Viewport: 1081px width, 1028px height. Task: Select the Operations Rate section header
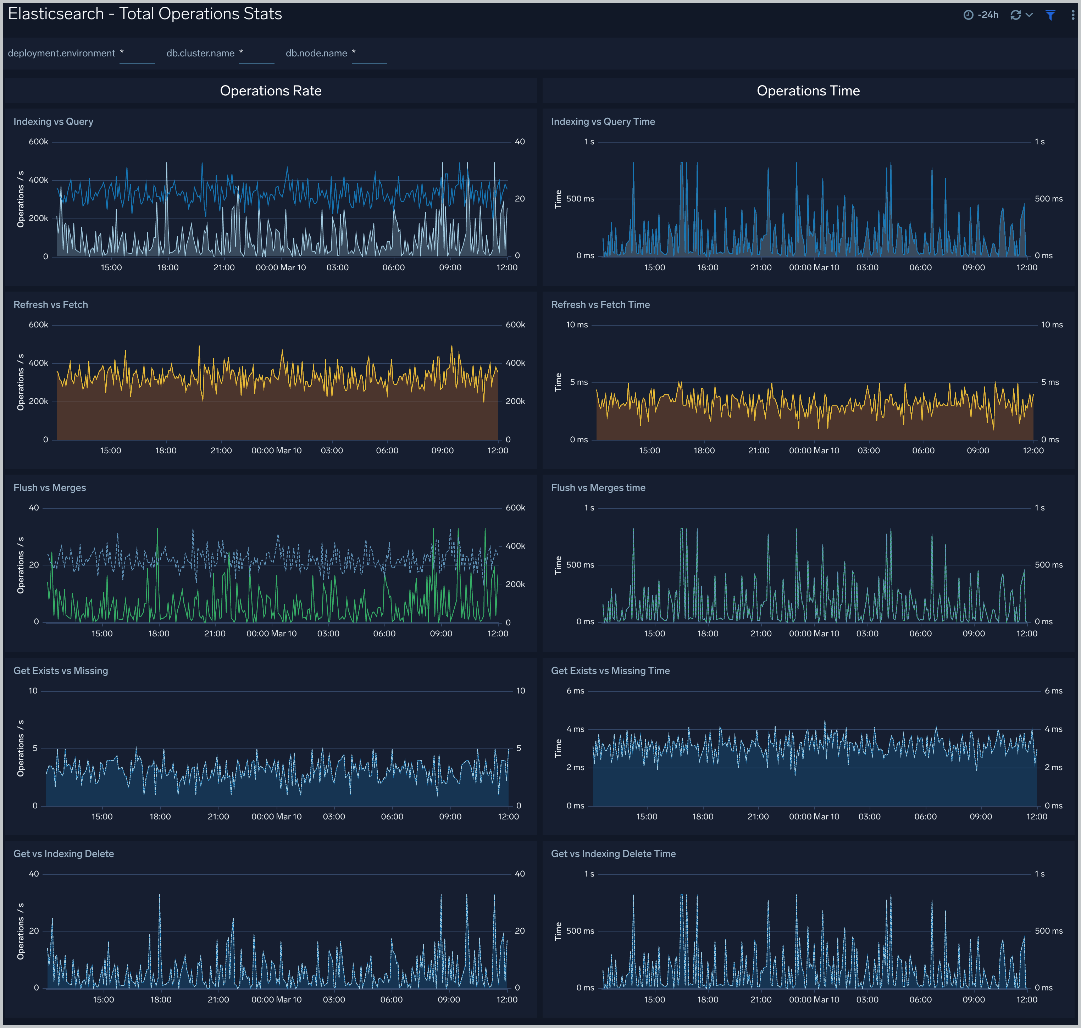271,91
